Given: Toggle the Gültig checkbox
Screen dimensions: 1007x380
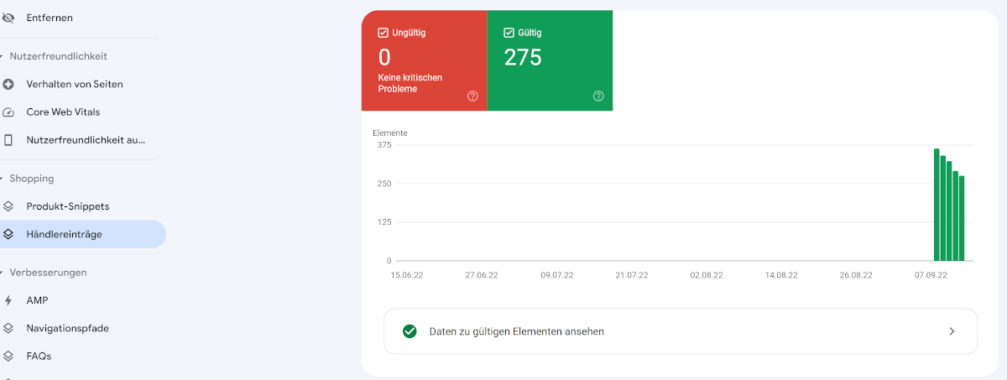Looking at the screenshot, I should pos(509,33).
